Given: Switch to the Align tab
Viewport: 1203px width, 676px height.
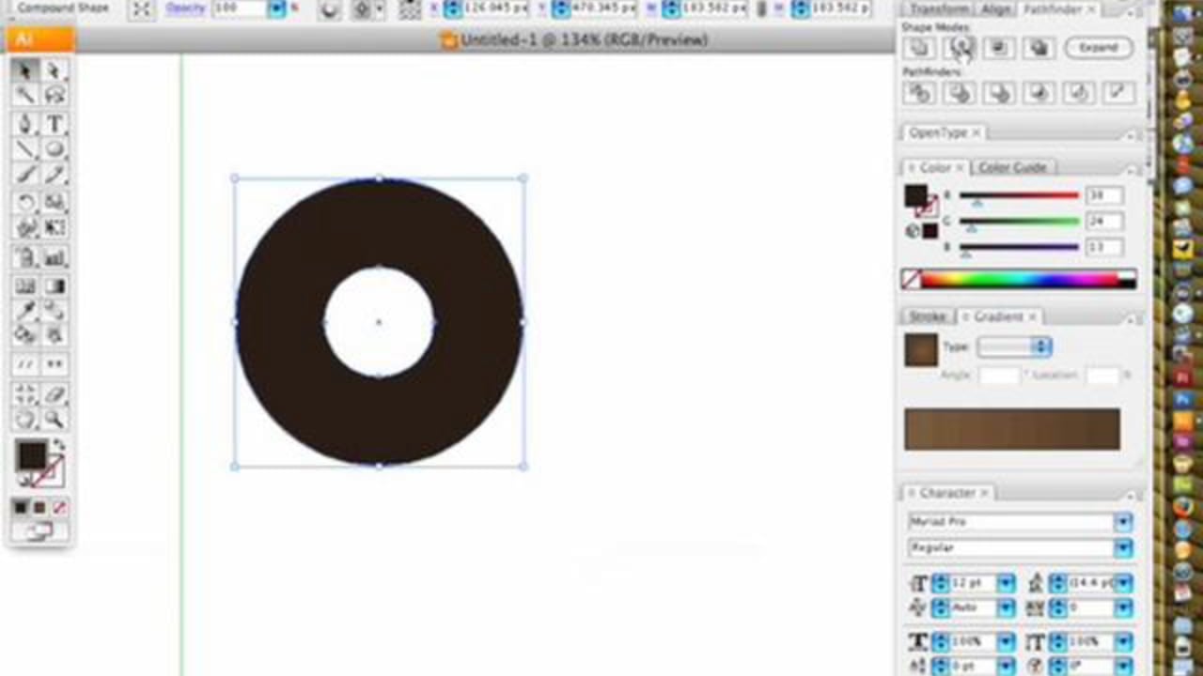Looking at the screenshot, I should pos(995,8).
